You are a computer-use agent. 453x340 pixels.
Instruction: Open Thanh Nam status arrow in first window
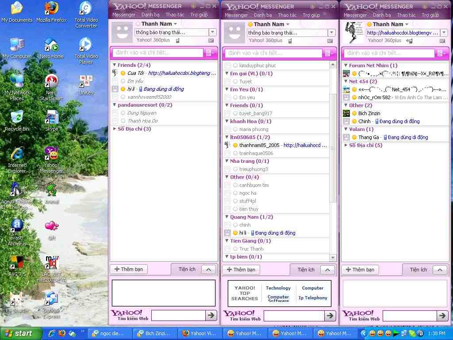pos(175,24)
